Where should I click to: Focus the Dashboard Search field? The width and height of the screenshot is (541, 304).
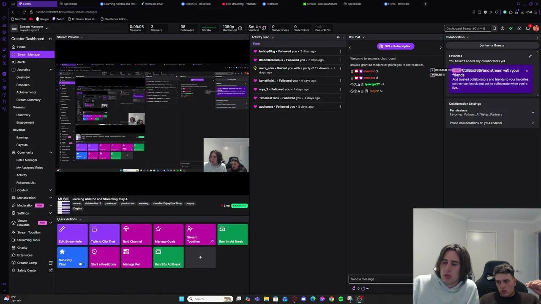[467, 28]
